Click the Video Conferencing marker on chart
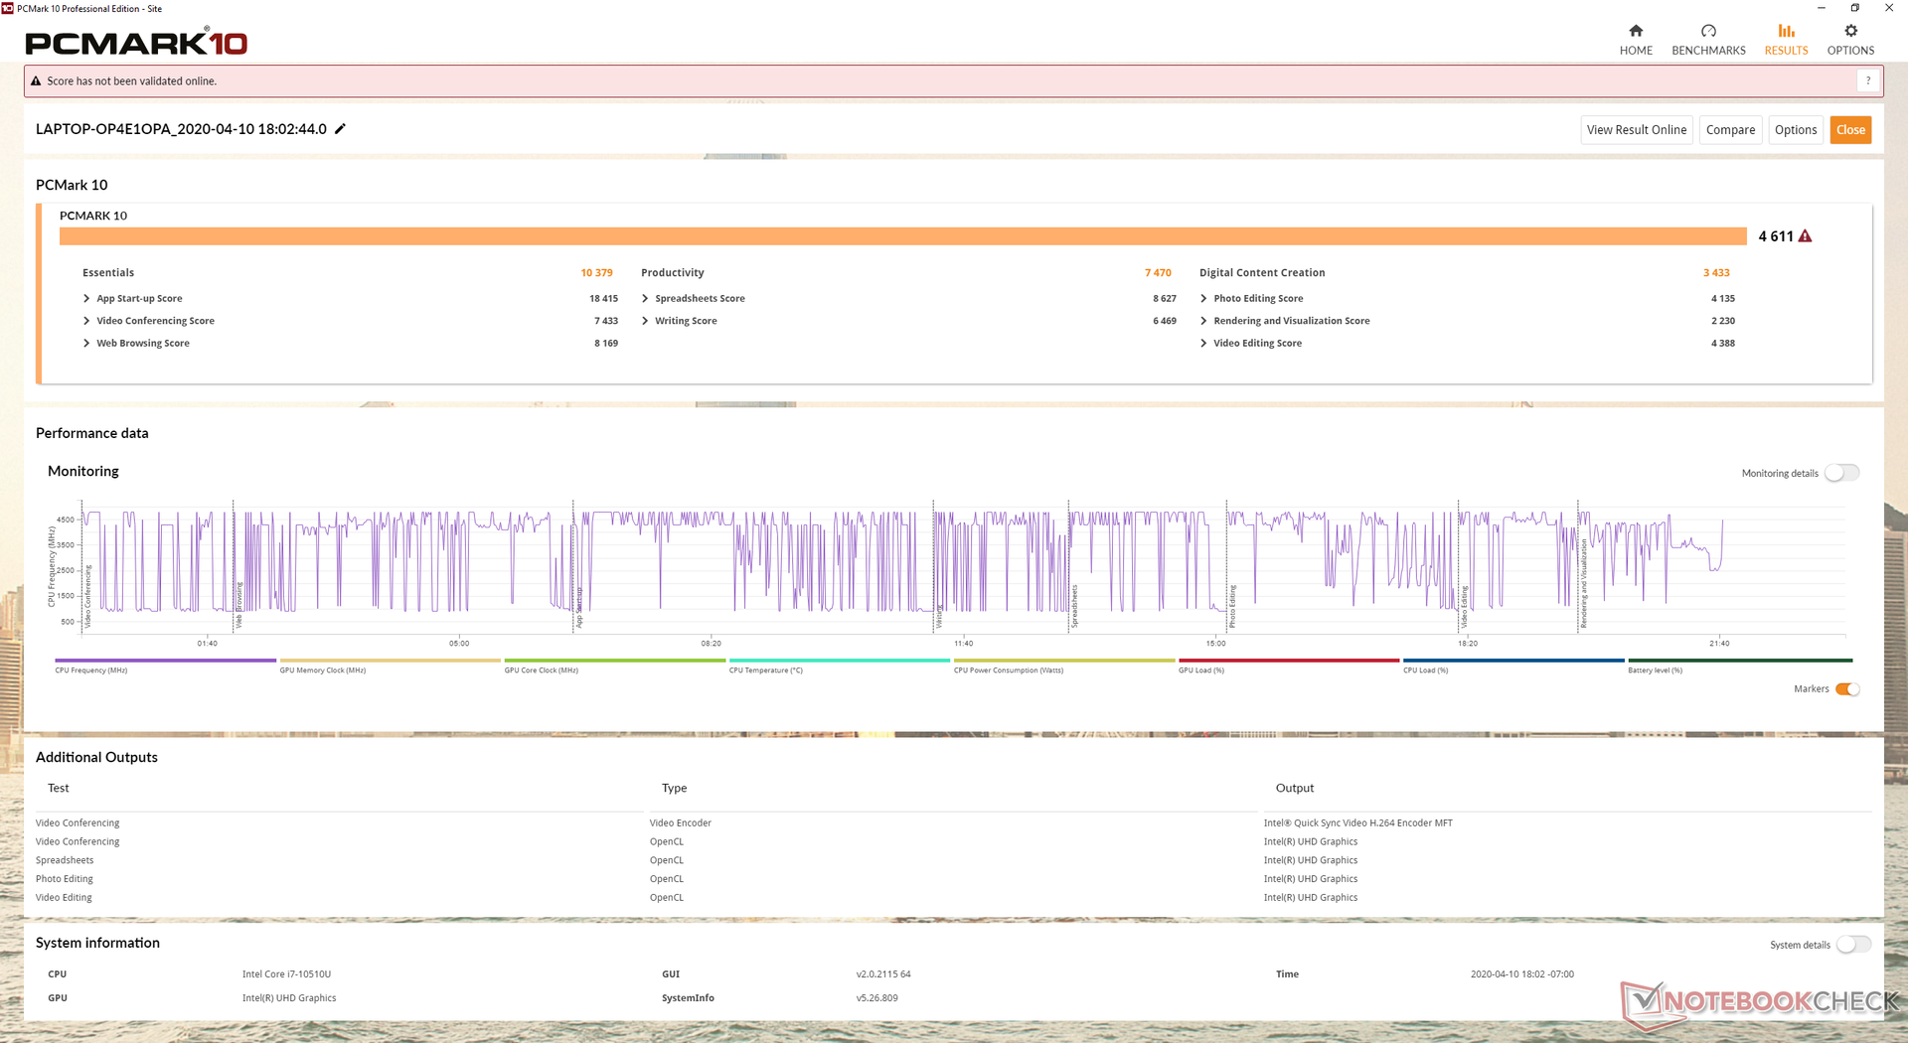This screenshot has width=1908, height=1043. (x=87, y=597)
